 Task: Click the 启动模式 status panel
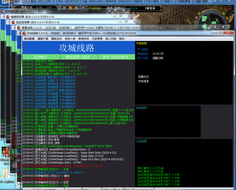[x=40, y=57]
